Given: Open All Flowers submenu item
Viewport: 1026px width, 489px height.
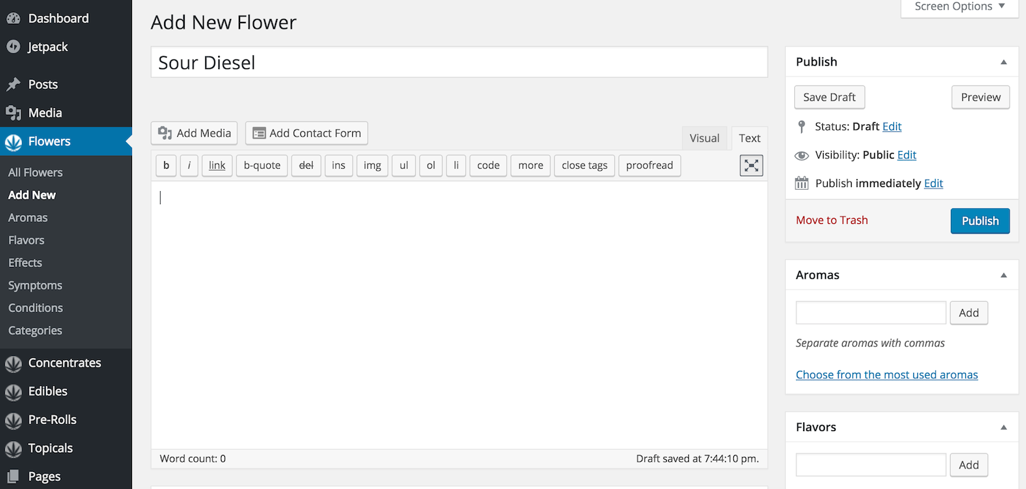Looking at the screenshot, I should 36,173.
